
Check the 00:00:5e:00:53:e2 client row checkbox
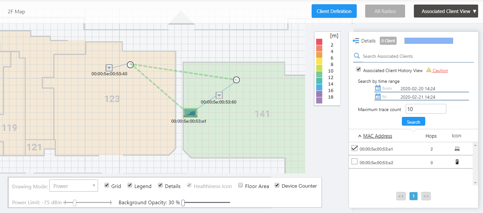354,161
